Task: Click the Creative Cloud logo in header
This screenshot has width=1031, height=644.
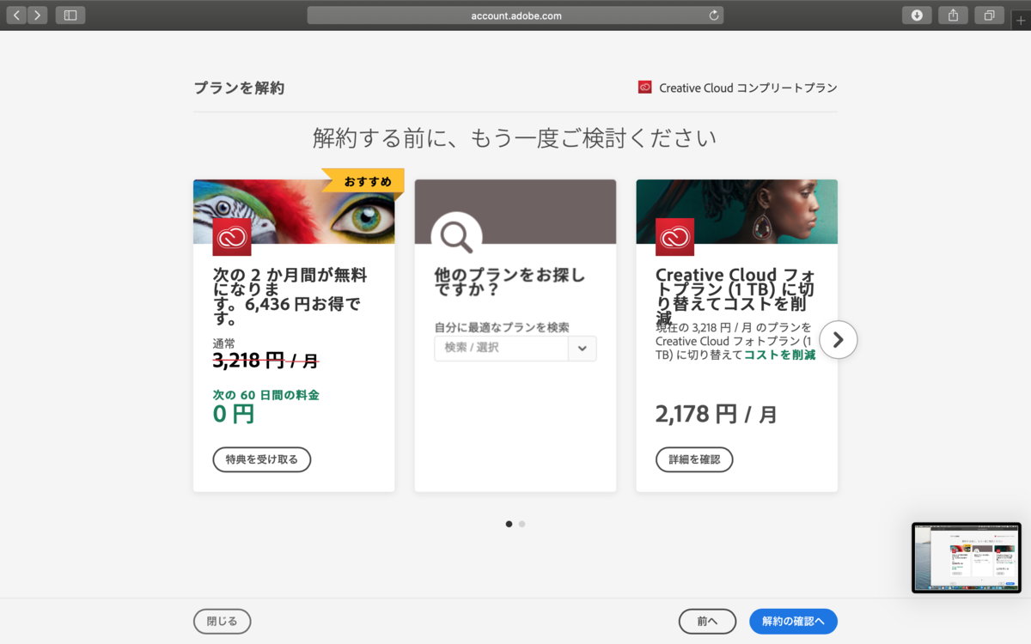Action: [x=644, y=87]
